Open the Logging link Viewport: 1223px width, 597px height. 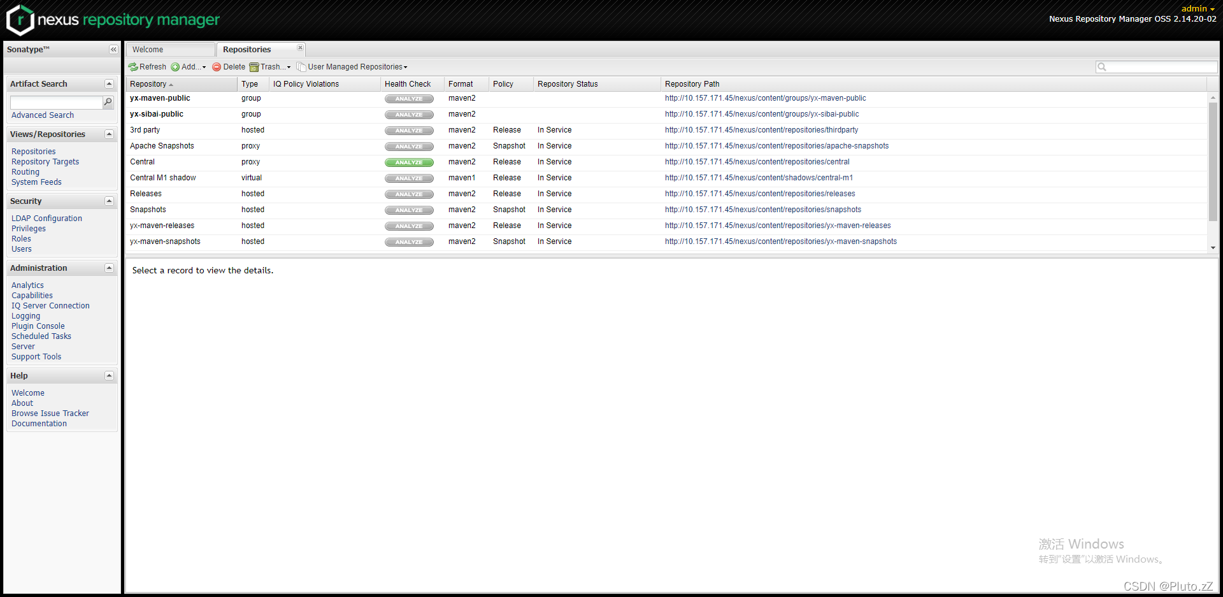click(x=25, y=316)
